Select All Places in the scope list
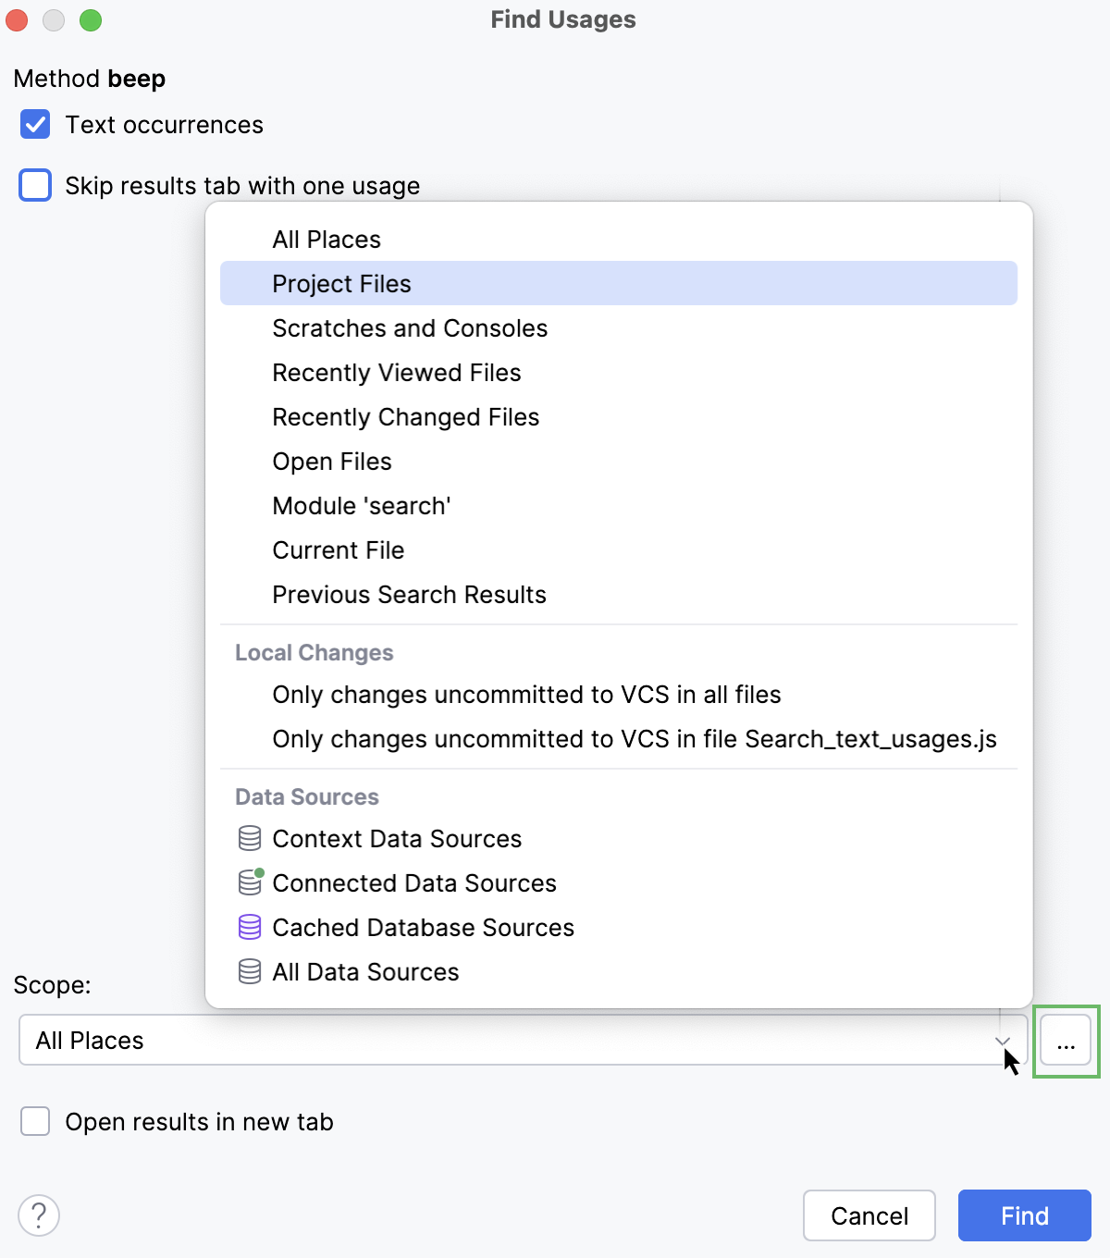Screen dimensions: 1110x1258 click(x=326, y=239)
